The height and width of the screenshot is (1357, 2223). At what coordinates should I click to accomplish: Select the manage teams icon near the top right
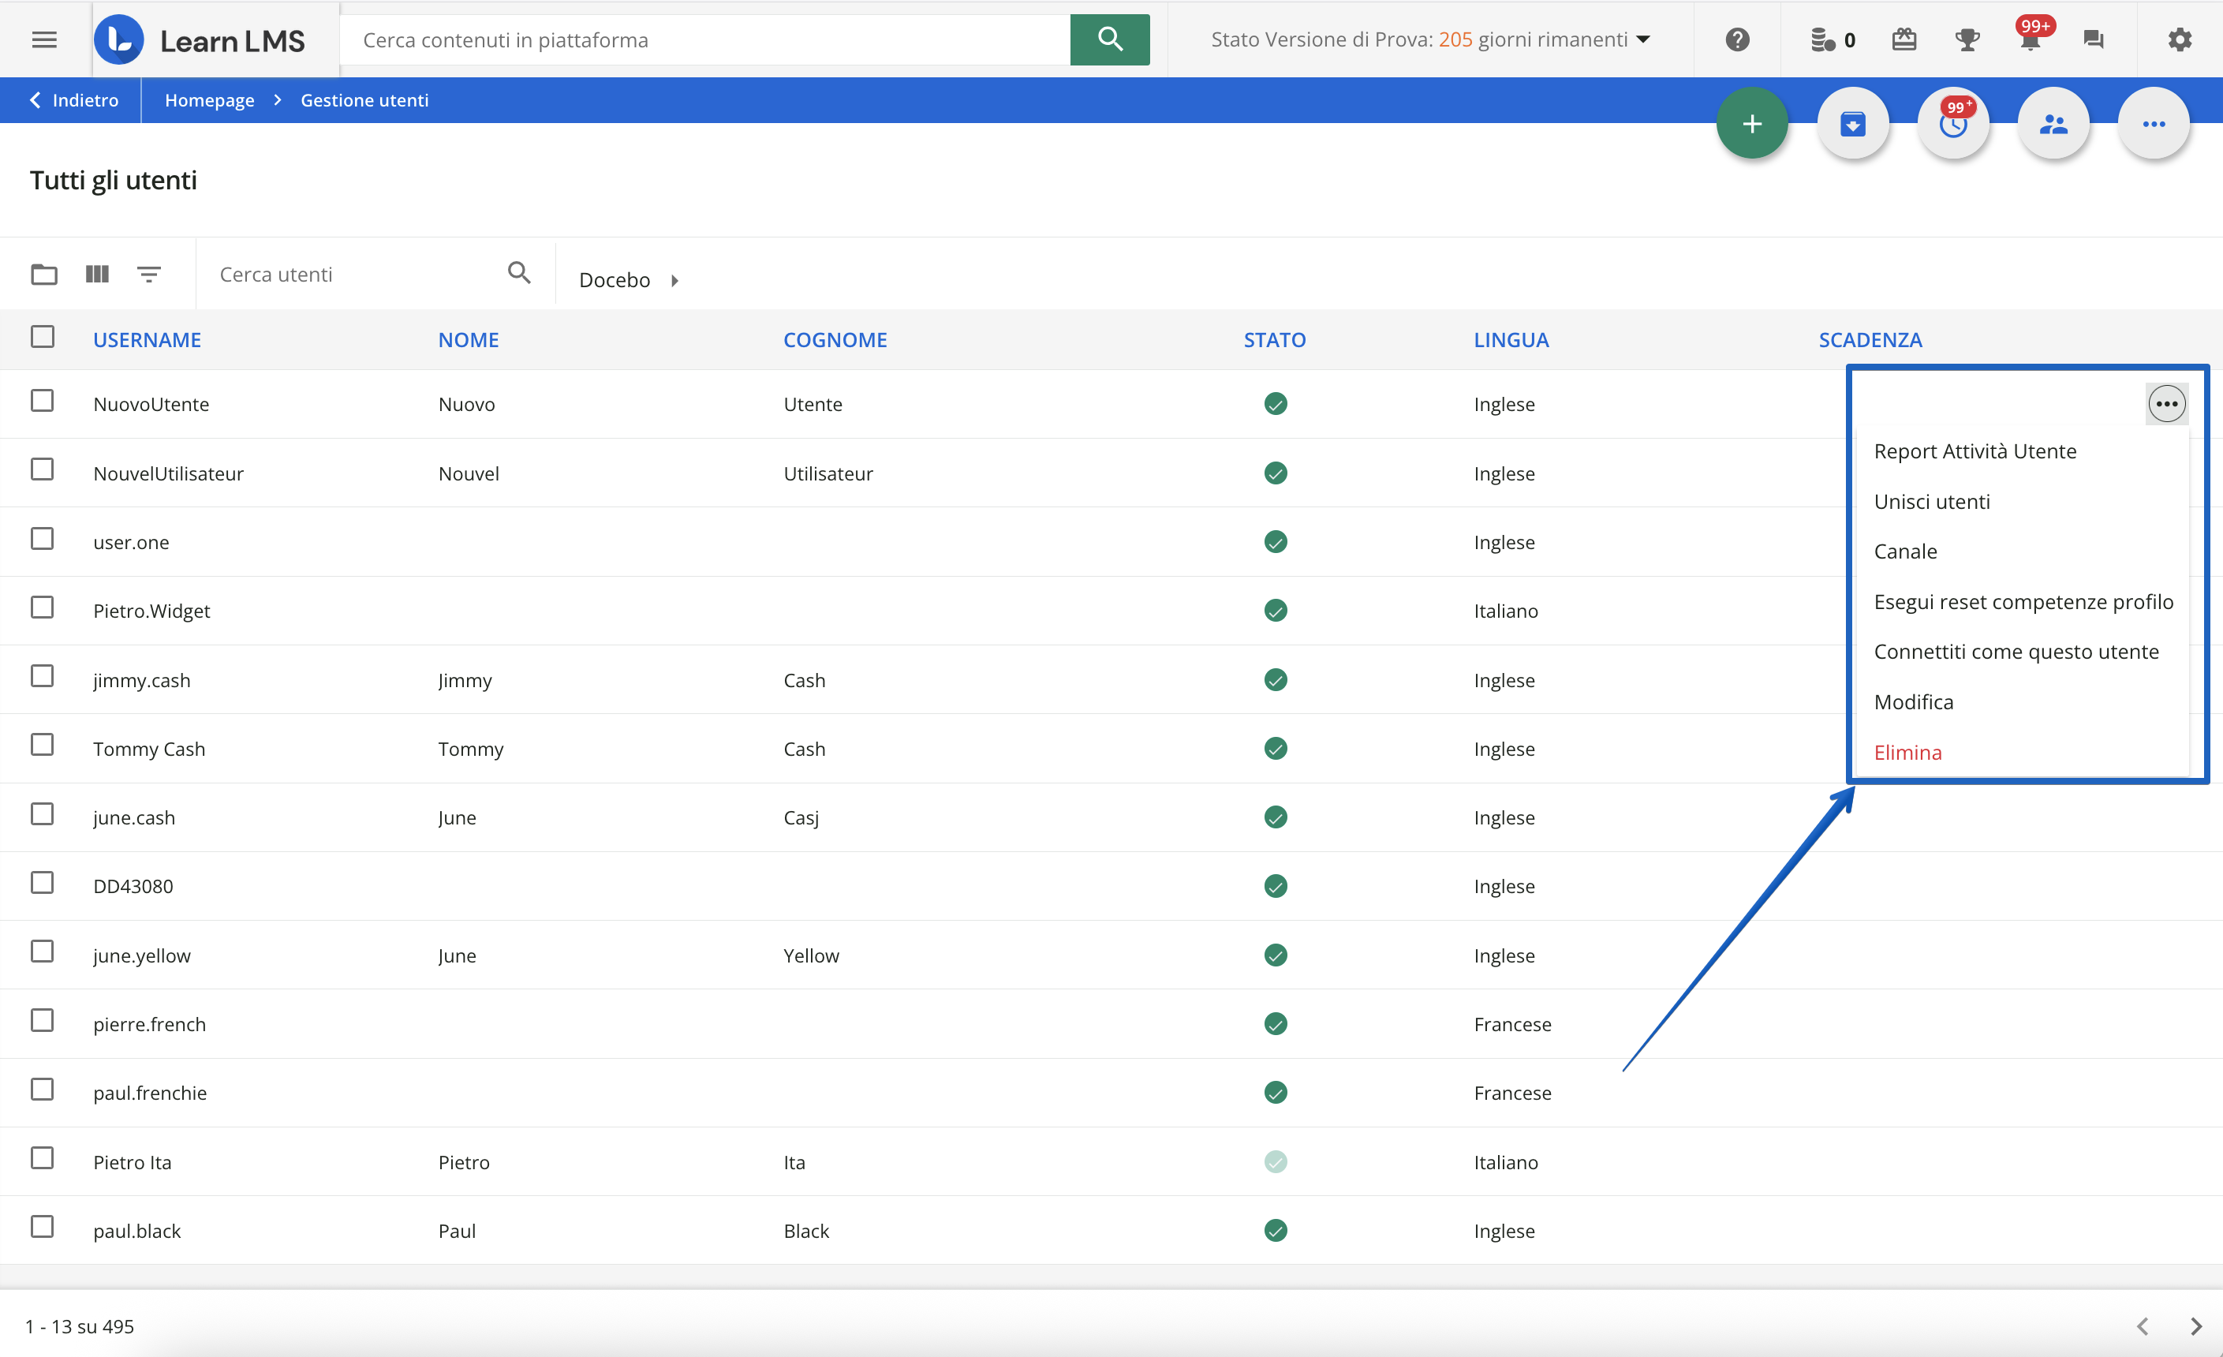click(x=2054, y=123)
